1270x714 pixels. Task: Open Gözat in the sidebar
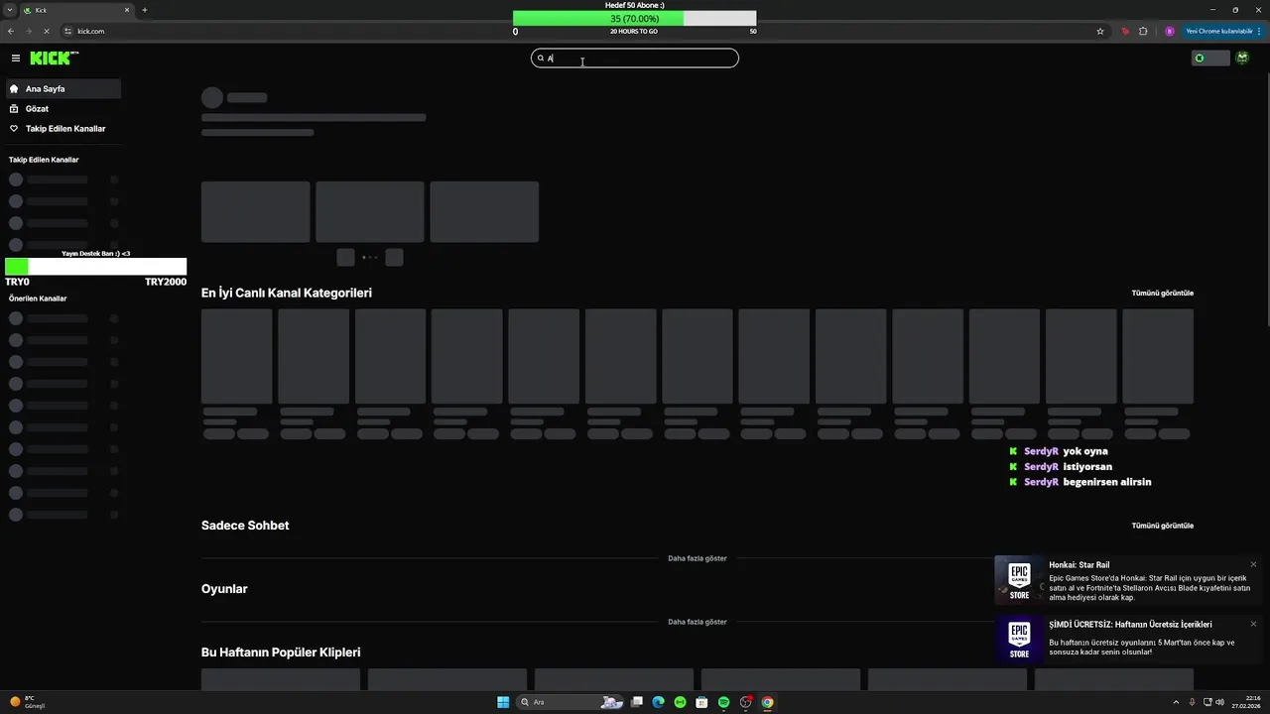[x=63, y=108]
